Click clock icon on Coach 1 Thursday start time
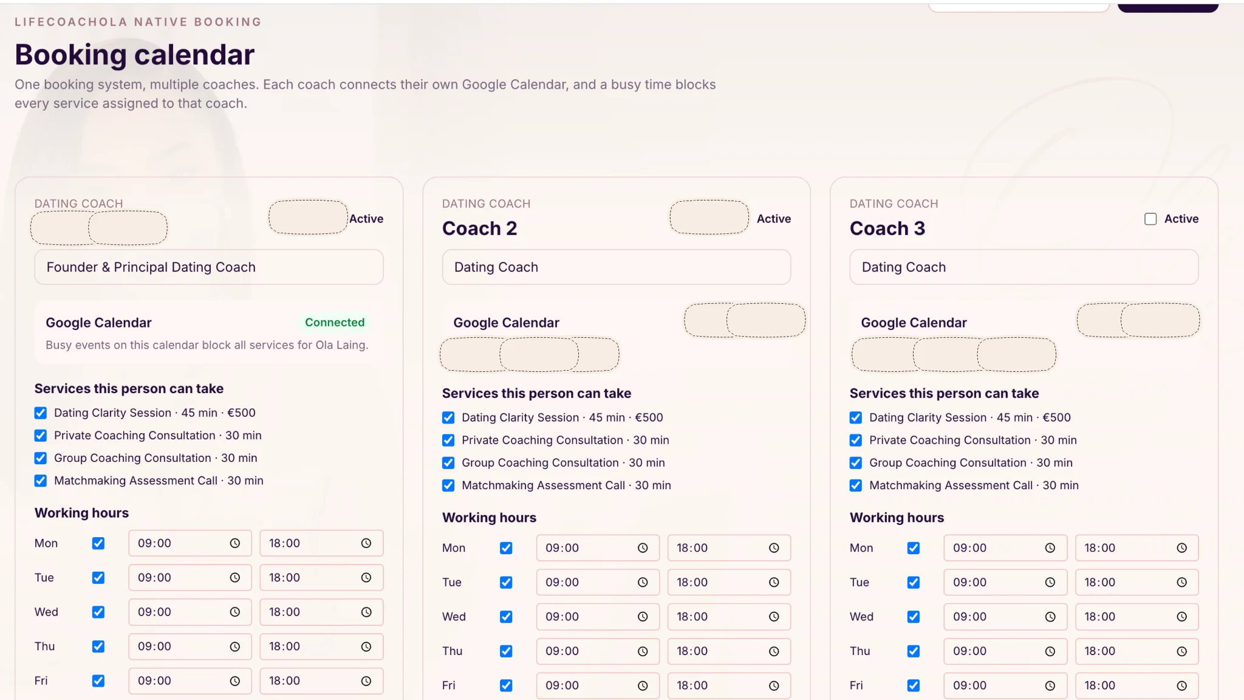The image size is (1244, 700). (x=235, y=647)
